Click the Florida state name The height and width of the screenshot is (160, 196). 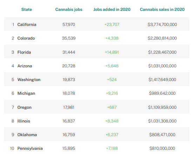[24, 52]
